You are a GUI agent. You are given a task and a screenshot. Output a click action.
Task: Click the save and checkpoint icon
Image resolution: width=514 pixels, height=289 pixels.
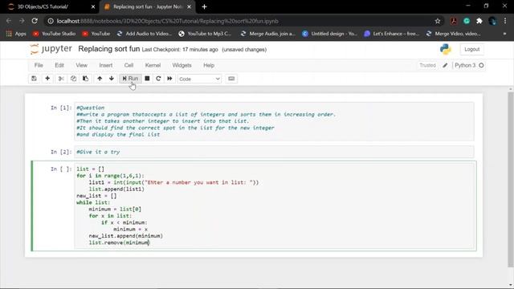coord(34,79)
